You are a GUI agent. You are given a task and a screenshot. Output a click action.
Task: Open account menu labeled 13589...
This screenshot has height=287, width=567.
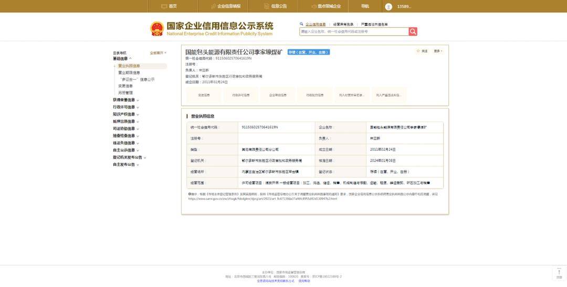(x=404, y=6)
